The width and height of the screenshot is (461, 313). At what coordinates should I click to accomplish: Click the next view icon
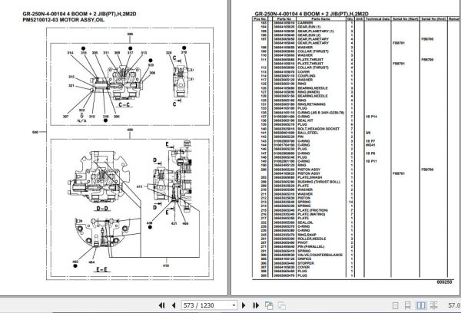pyautogui.click(x=282, y=305)
